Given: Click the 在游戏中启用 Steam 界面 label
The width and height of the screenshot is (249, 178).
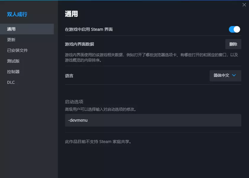Looking at the screenshot, I should [x=89, y=29].
